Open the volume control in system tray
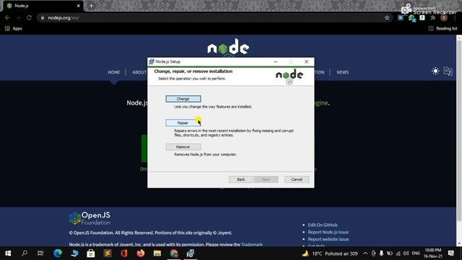 click(x=406, y=253)
